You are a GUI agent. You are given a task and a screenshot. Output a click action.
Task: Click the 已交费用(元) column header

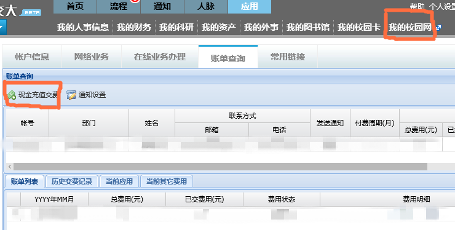pyautogui.click(x=204, y=199)
